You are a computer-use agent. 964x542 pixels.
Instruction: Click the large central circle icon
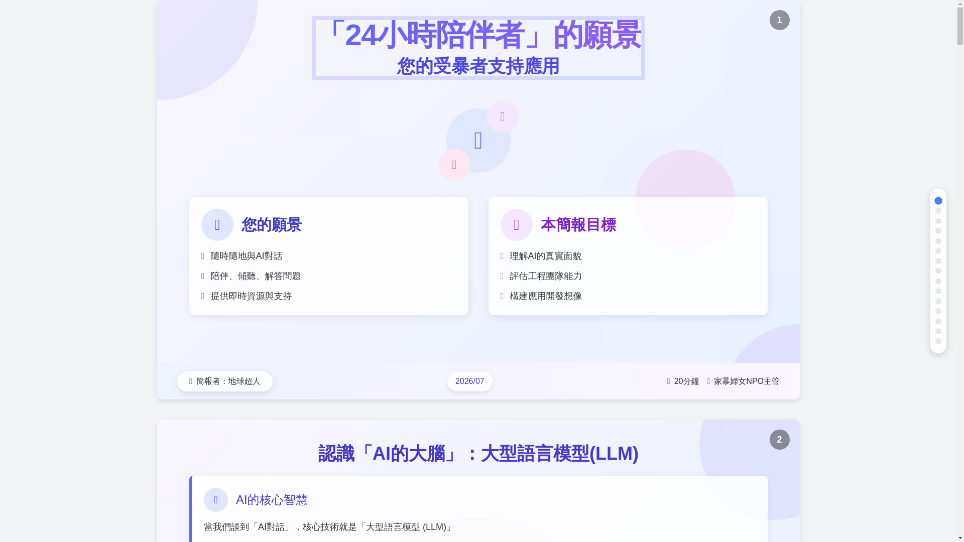click(x=478, y=141)
